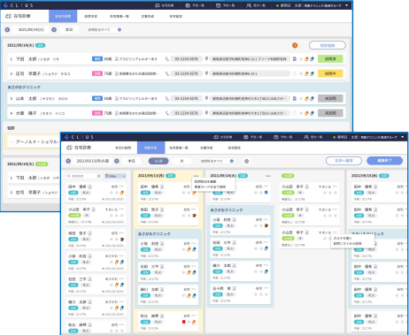Click the phone icon in 下田 太郎's row
The width and height of the screenshot is (409, 335).
click(167, 59)
